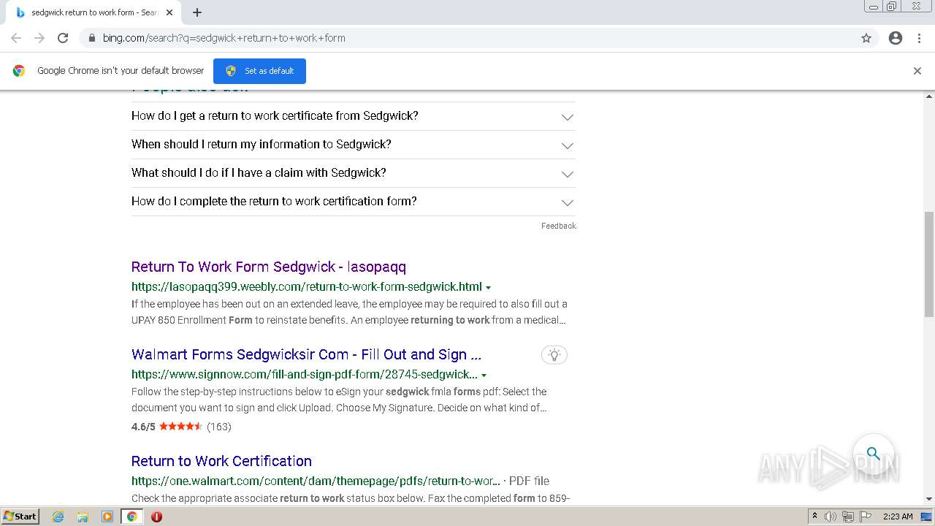Screen dimensions: 935x526
Task: Click the scrollbar down arrow
Action: 929,499
